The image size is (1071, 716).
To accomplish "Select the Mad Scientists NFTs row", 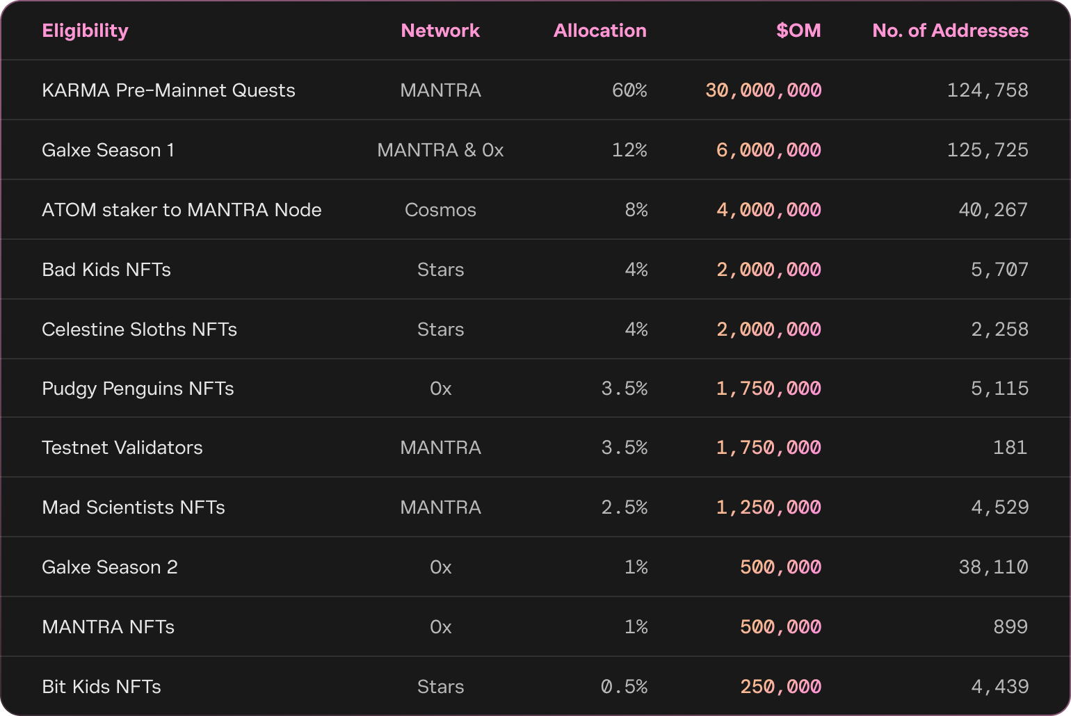I will tap(134, 507).
